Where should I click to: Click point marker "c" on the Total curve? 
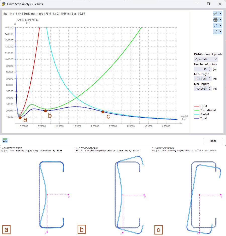click(103, 112)
